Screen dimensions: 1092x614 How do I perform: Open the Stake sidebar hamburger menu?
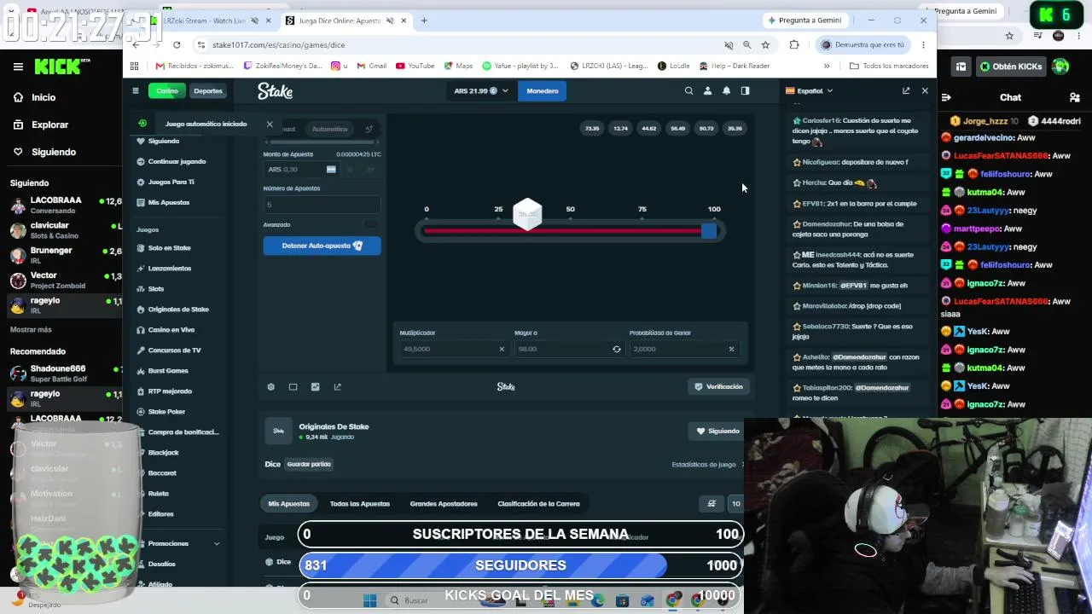pyautogui.click(x=135, y=90)
